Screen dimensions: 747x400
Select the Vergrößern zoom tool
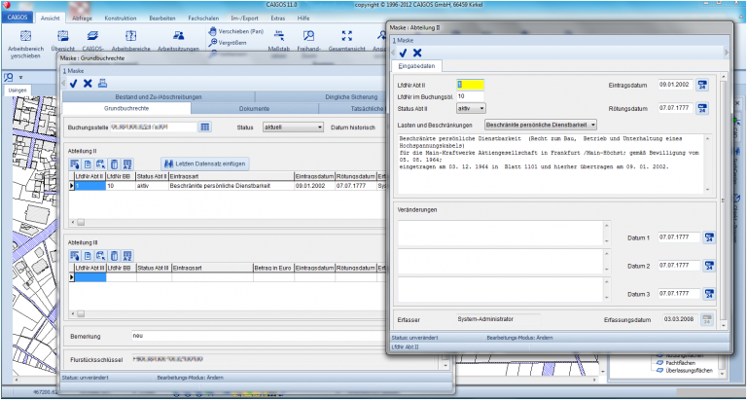(228, 43)
